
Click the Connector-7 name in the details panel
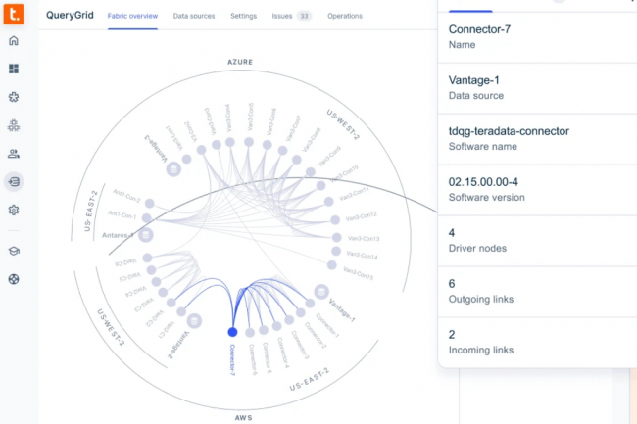[x=479, y=29]
